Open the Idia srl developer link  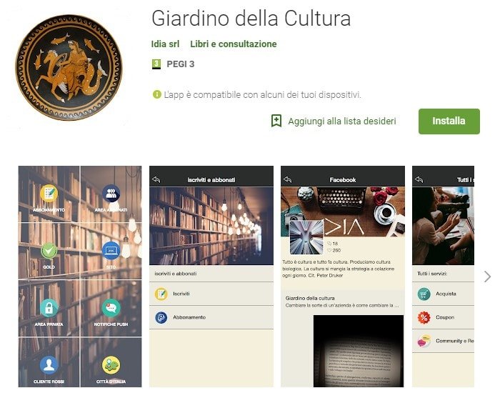165,44
